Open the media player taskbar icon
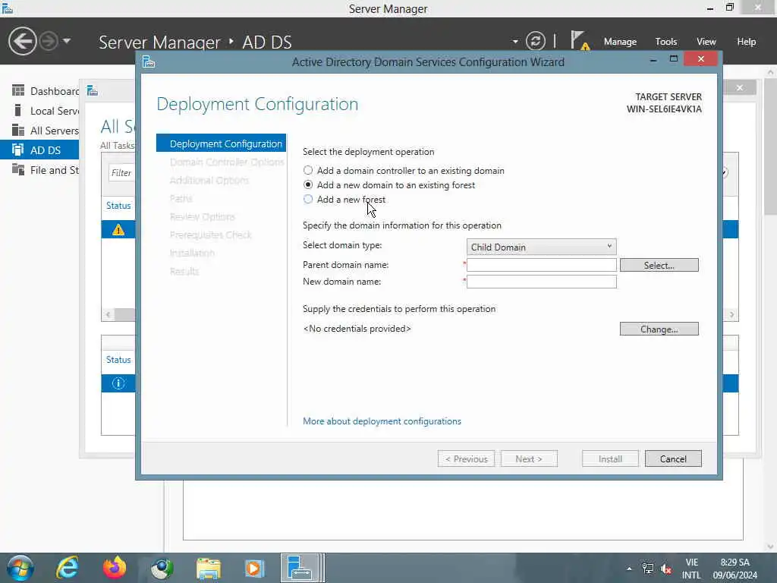Viewport: 777px width, 583px height. tap(254, 568)
